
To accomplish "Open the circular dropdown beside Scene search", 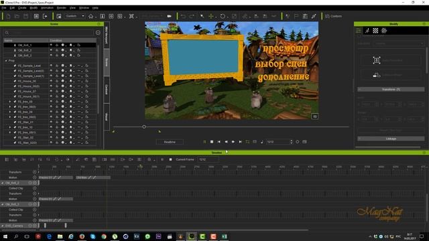I will (x=98, y=33).
